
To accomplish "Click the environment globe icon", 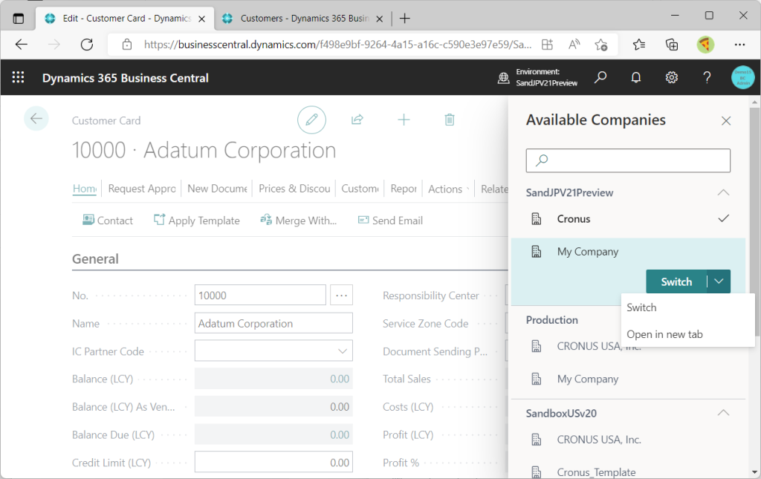I will point(504,77).
